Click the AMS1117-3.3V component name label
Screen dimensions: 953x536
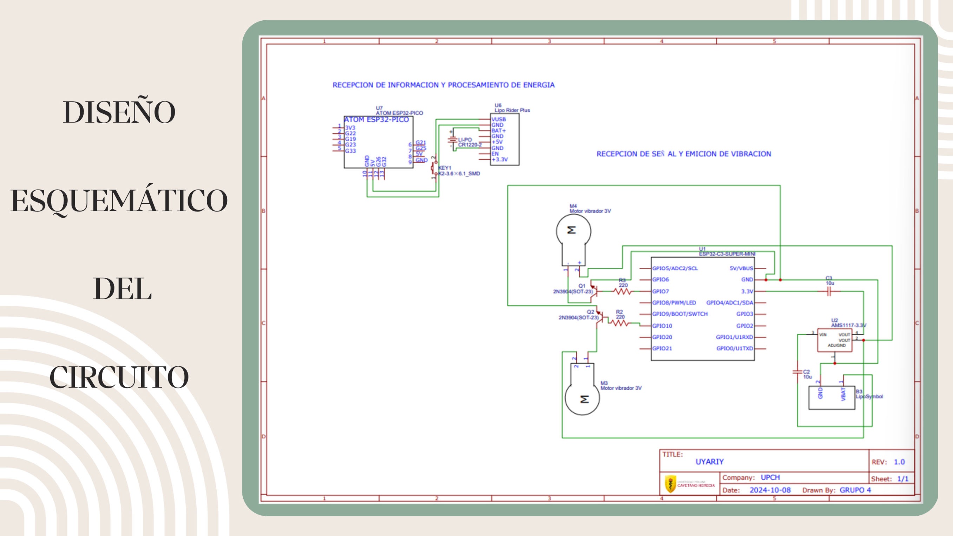[x=849, y=325]
